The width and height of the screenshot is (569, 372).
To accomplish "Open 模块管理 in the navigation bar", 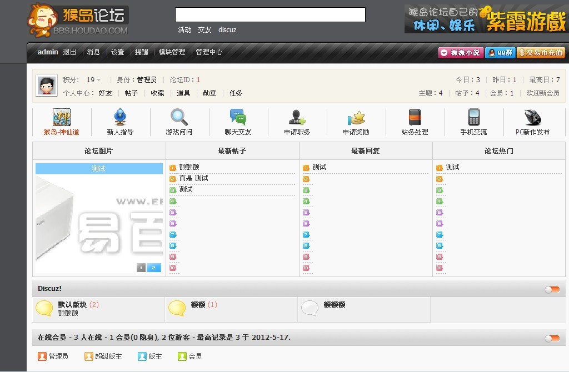I will 172,52.
